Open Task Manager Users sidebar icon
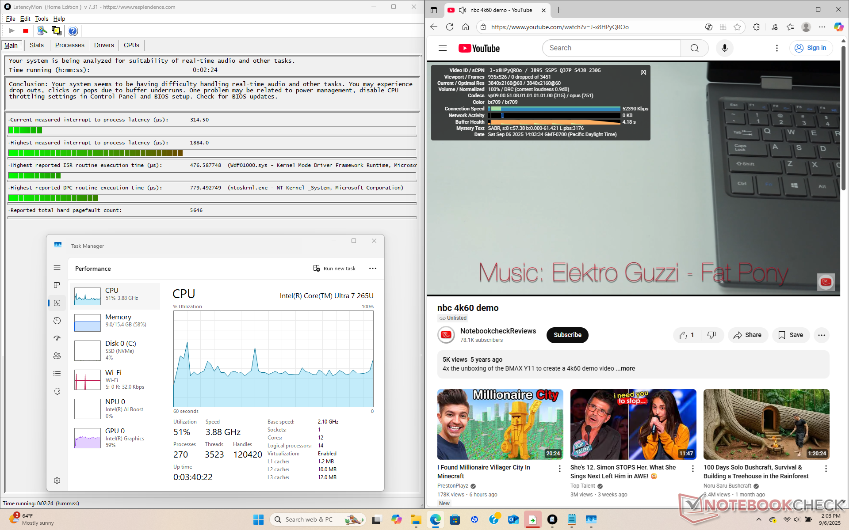 (57, 356)
